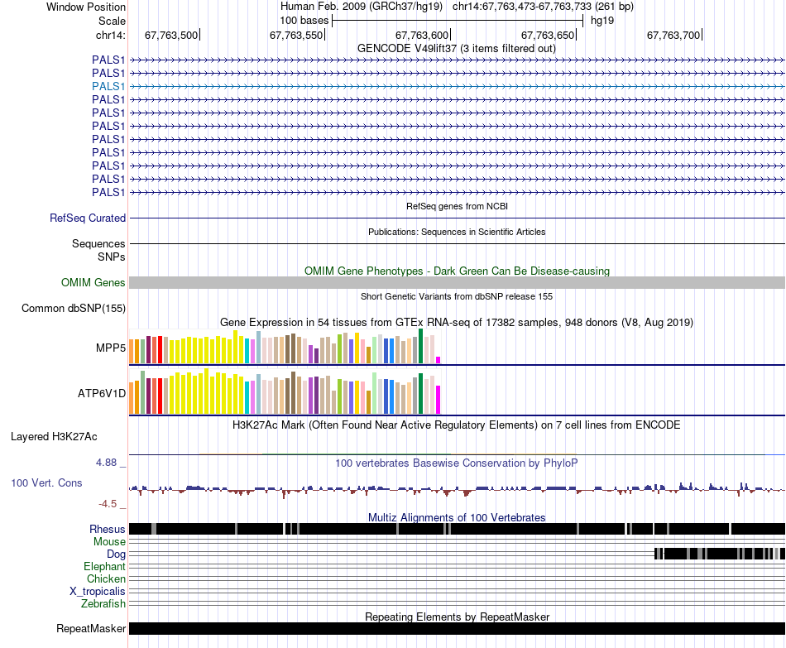Click the Scale row label
The height and width of the screenshot is (648, 786).
[x=112, y=21]
